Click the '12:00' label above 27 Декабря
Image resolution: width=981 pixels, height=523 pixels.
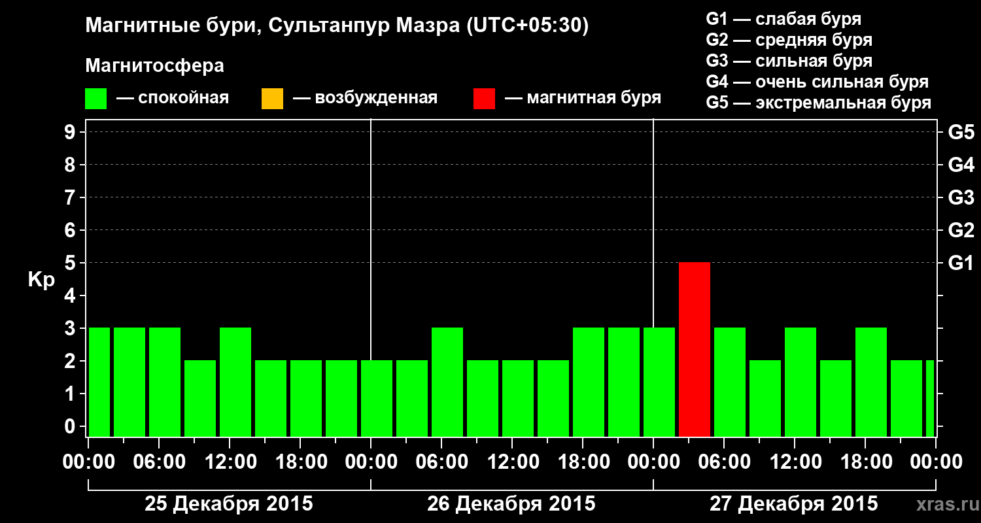click(795, 462)
